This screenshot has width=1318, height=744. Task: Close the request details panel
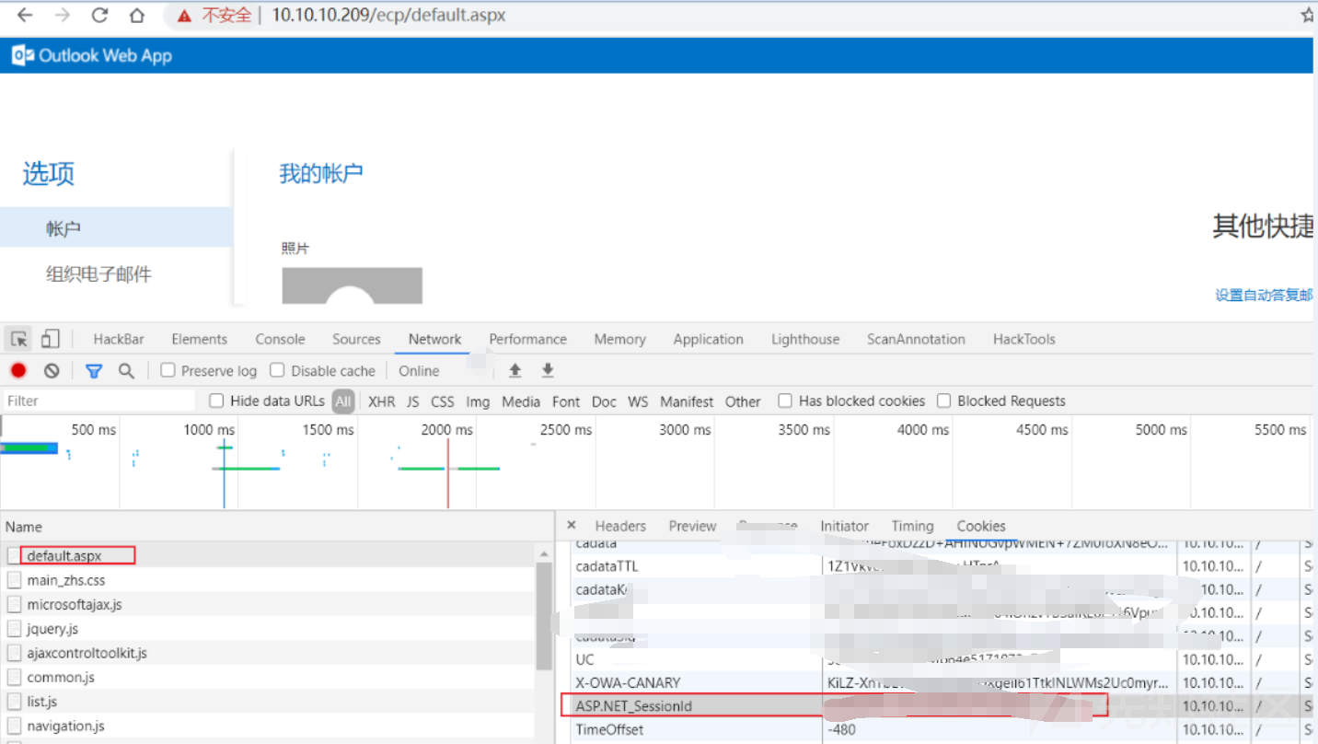tap(572, 526)
